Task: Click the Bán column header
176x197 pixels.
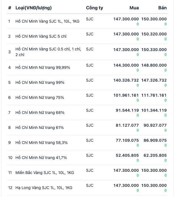Action: pos(162,8)
